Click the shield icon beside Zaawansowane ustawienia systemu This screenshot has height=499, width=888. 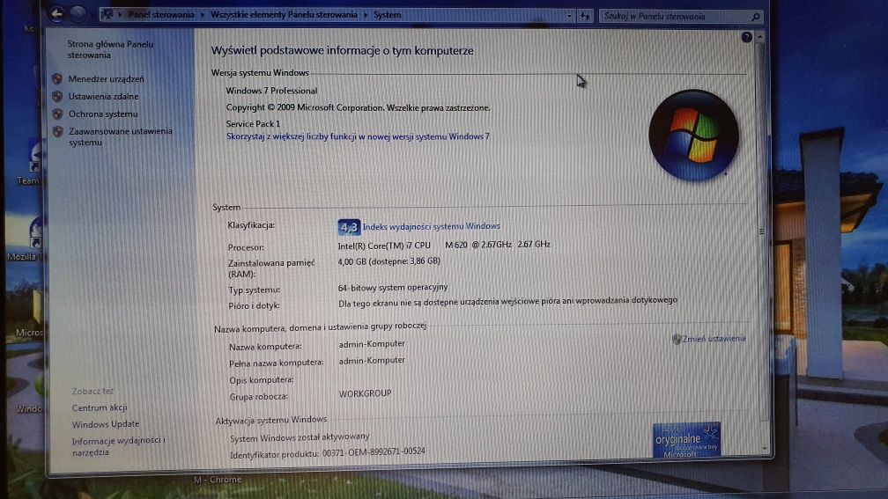click(x=58, y=131)
